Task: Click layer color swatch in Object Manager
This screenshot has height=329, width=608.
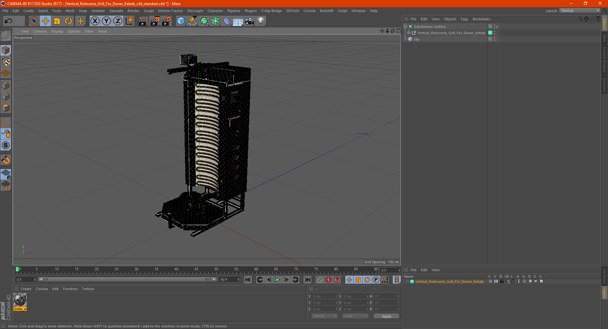Action: point(490,33)
